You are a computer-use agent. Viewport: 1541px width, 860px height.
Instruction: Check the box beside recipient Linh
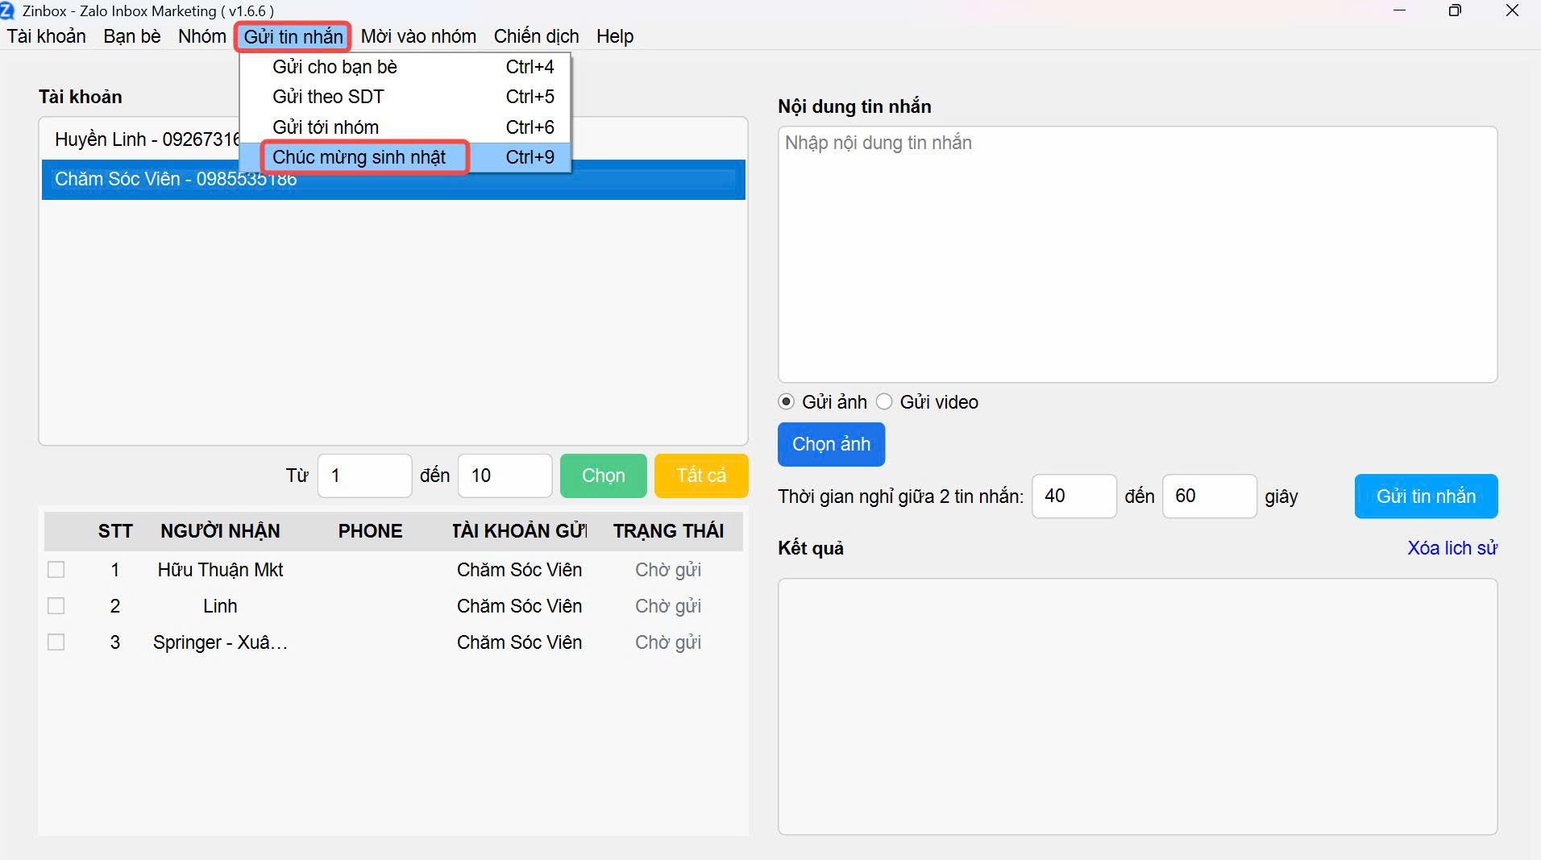tap(56, 606)
